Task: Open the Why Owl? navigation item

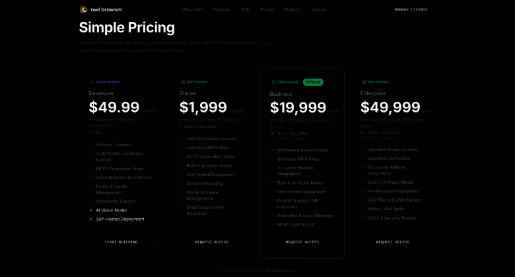Action: (x=193, y=10)
